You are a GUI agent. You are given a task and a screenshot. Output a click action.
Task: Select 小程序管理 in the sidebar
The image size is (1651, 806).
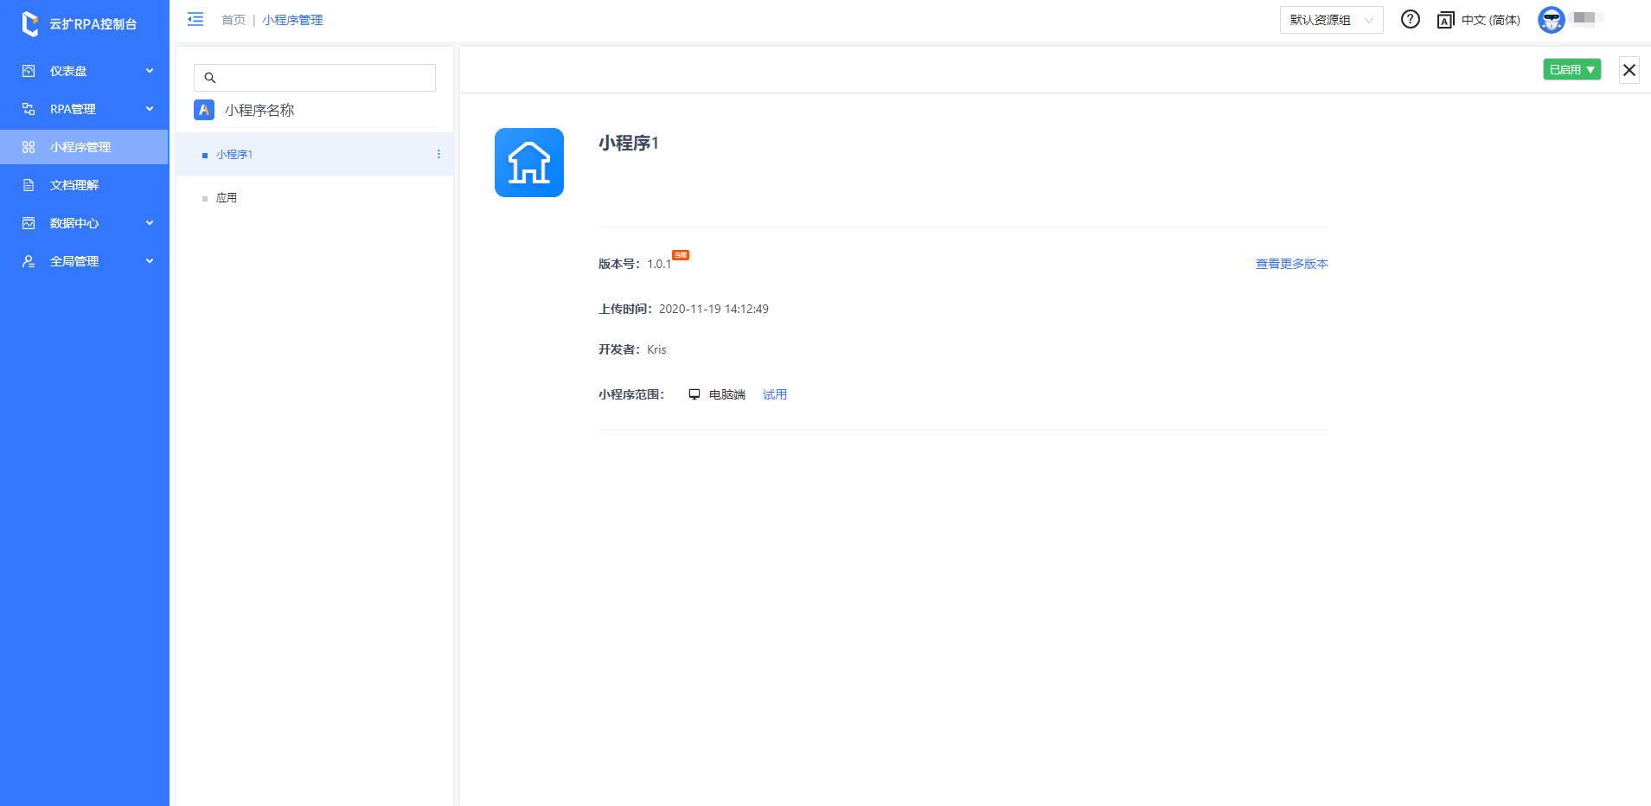tap(80, 147)
